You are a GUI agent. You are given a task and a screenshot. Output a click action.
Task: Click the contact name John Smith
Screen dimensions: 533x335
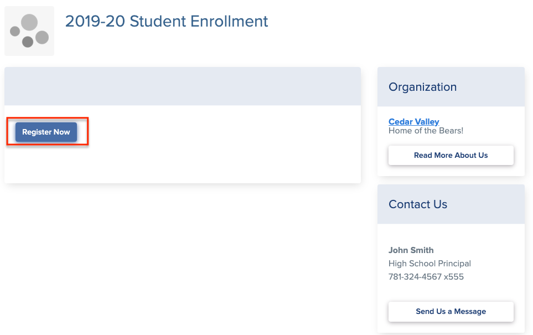[x=411, y=250]
